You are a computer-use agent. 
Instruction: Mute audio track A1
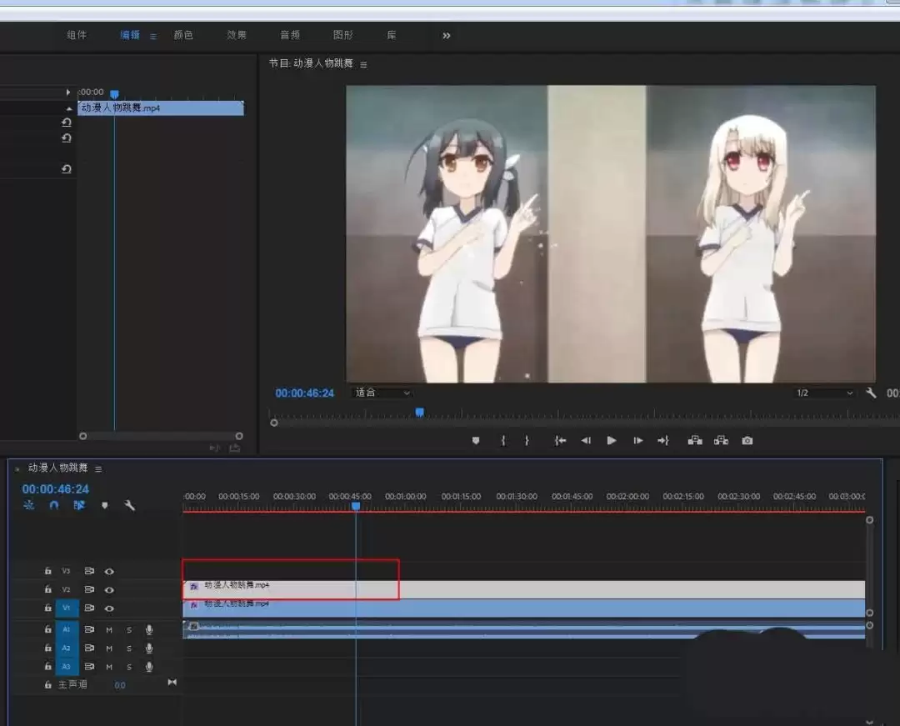pos(109,630)
